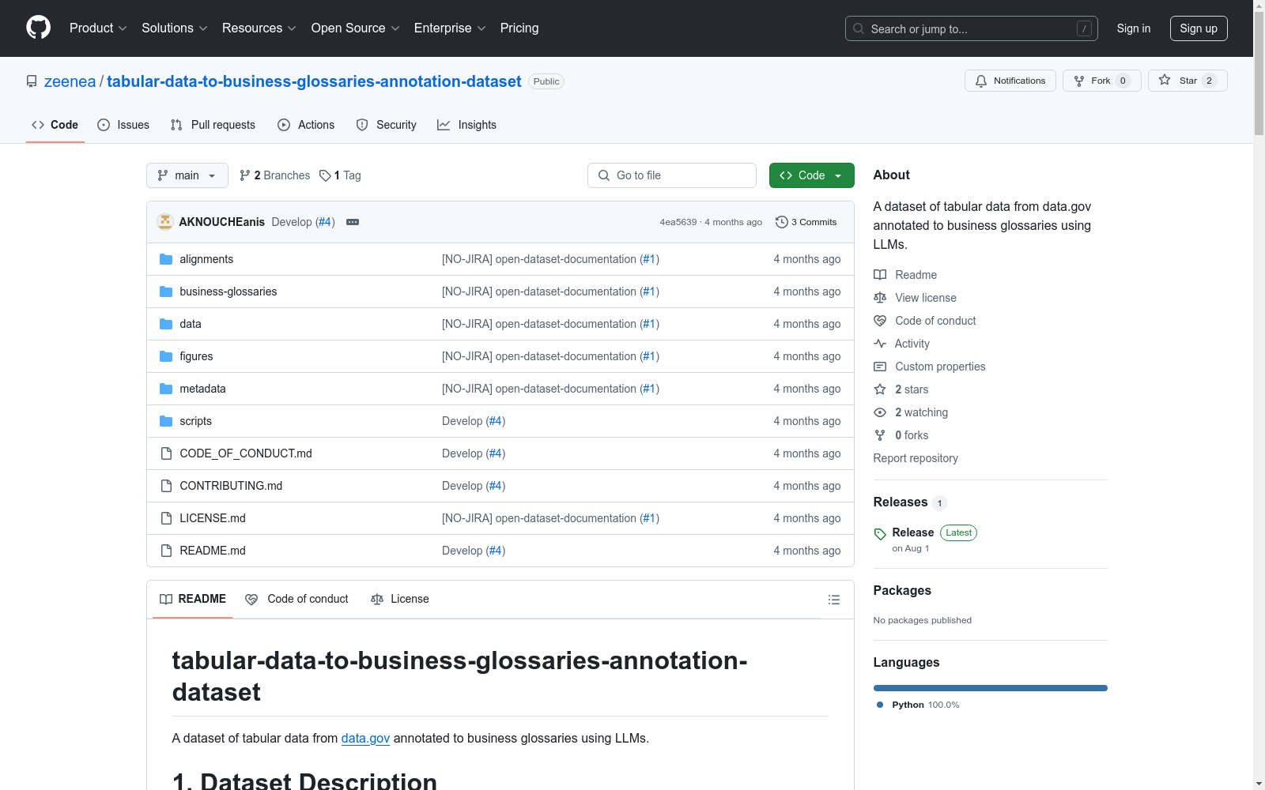Click the star icon beside 2 stars

pos(880,389)
